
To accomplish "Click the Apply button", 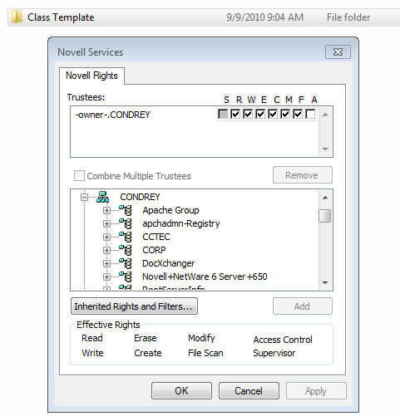I will [x=316, y=391].
